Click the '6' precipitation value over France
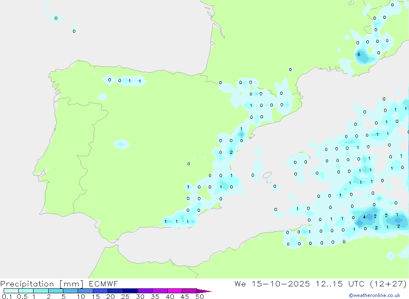Screen dimensions: 409x299 [x=359, y=54]
